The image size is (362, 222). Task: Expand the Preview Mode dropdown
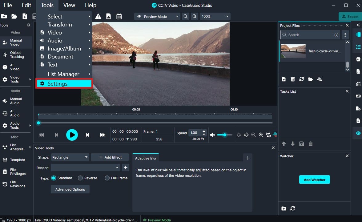[157, 17]
